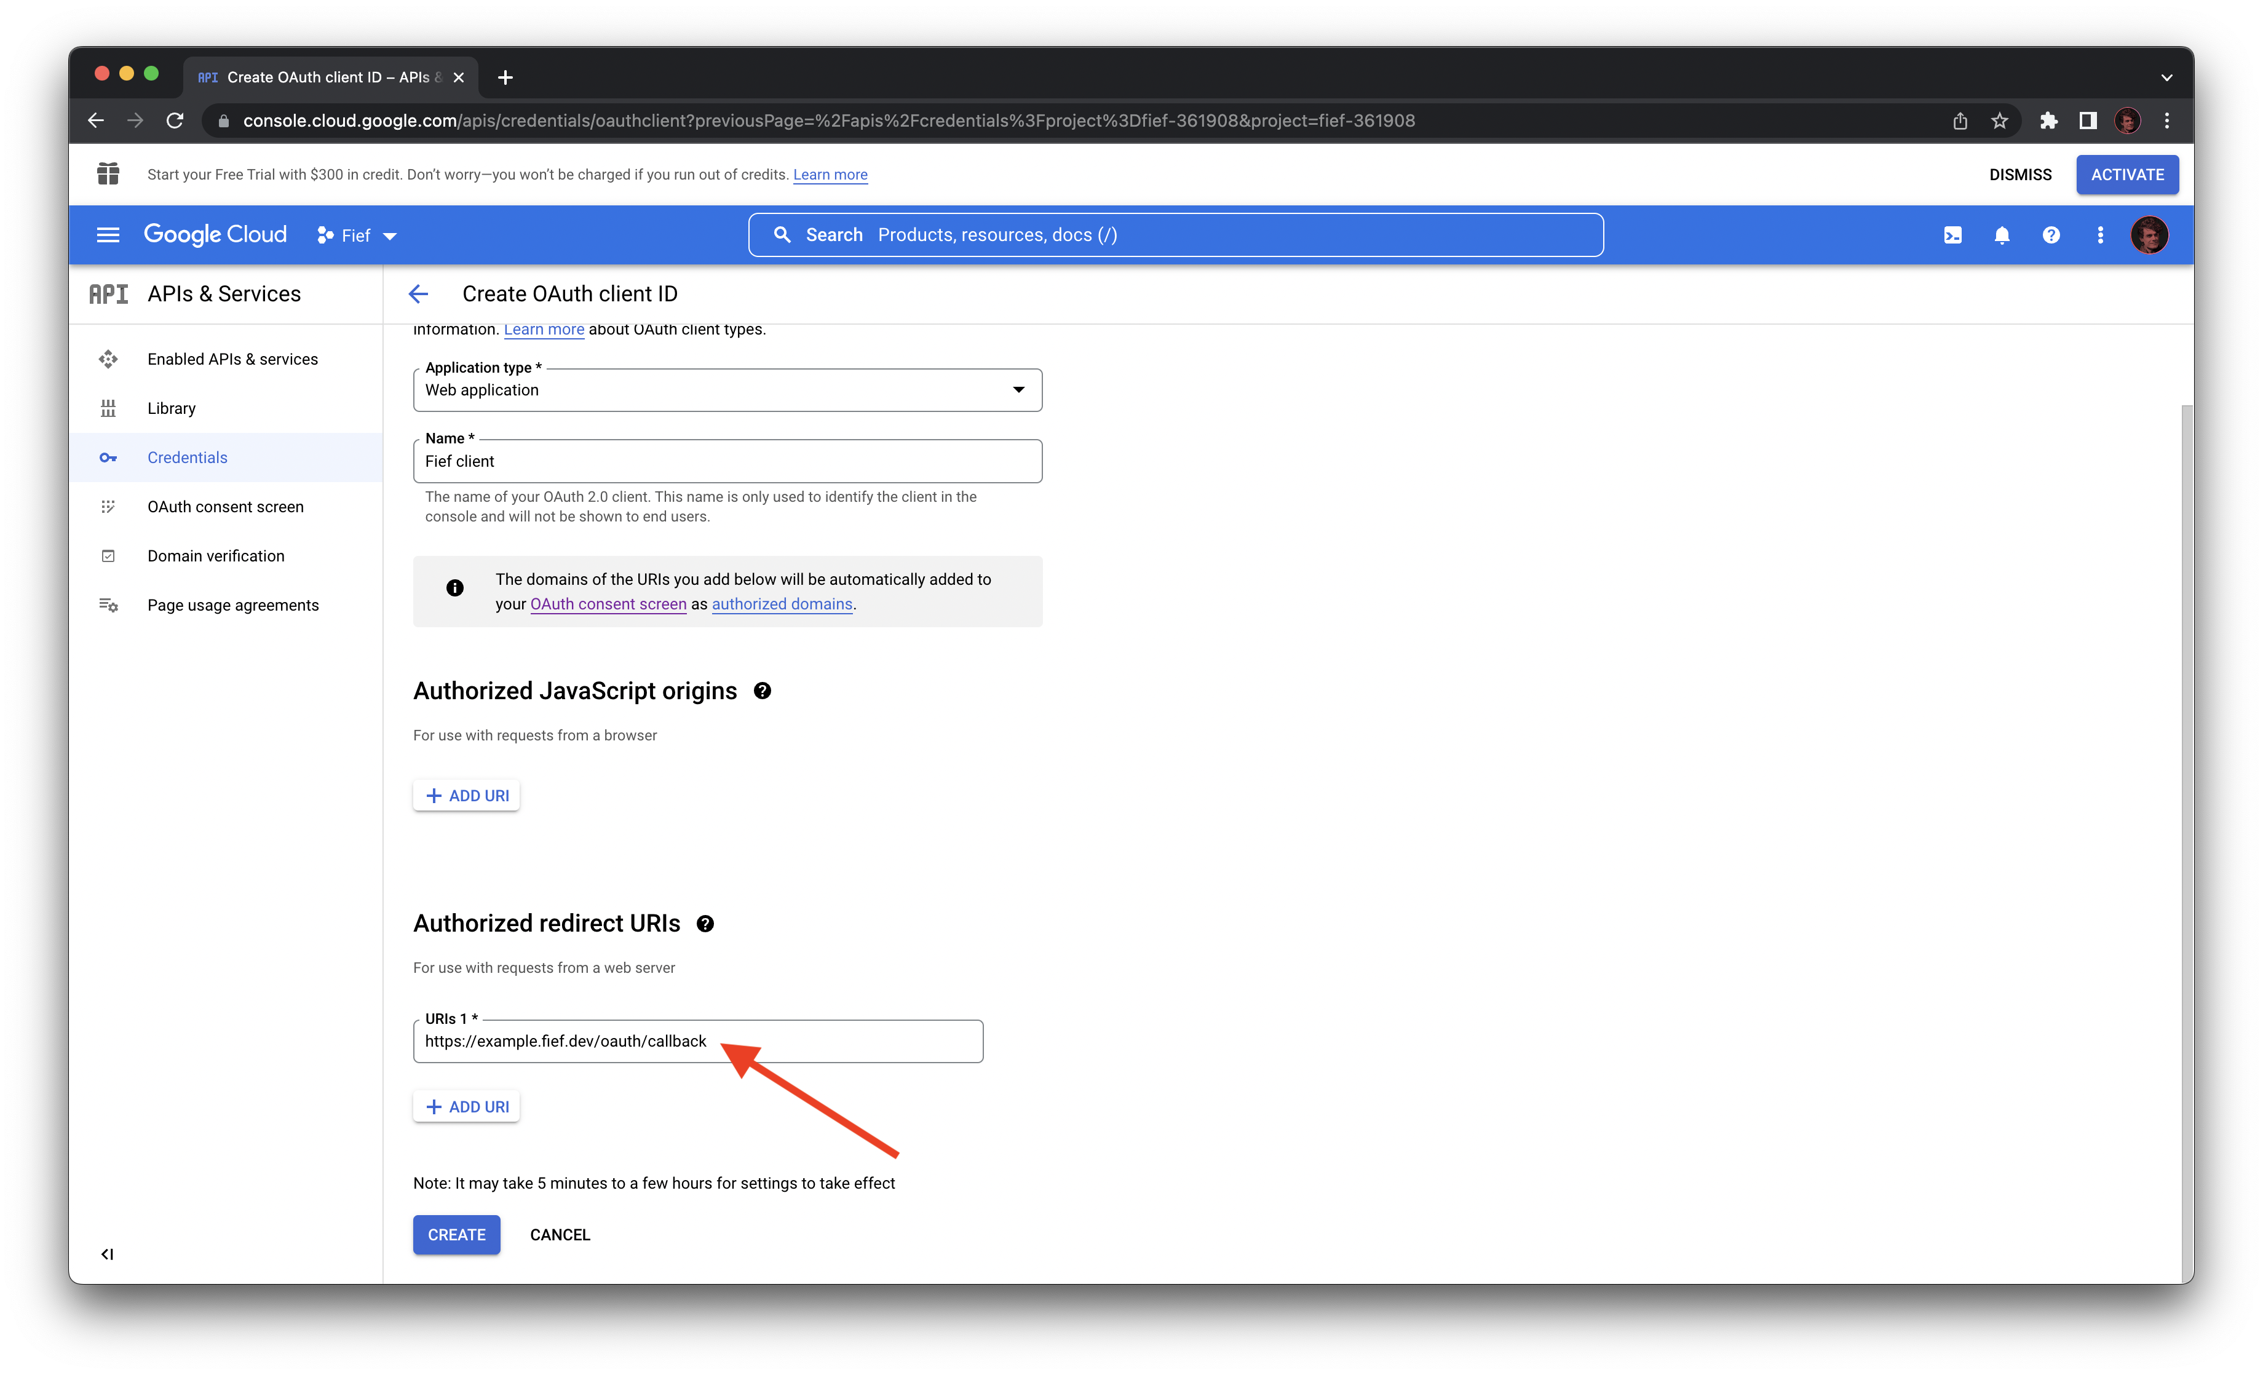Click the gift icon in the free trial banner

tap(108, 173)
